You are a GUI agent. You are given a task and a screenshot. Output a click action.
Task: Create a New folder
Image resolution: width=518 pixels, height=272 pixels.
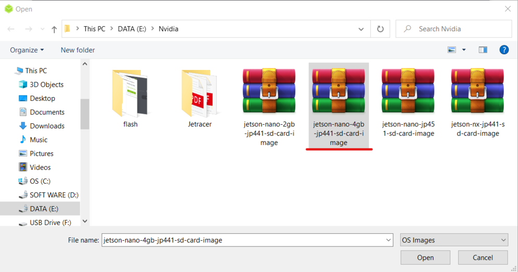(x=78, y=50)
